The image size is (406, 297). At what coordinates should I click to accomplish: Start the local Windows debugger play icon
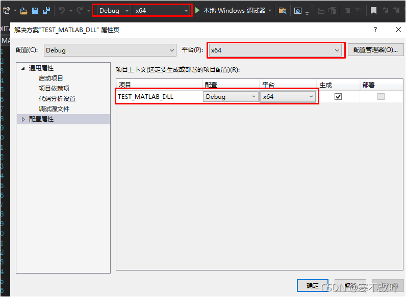197,10
